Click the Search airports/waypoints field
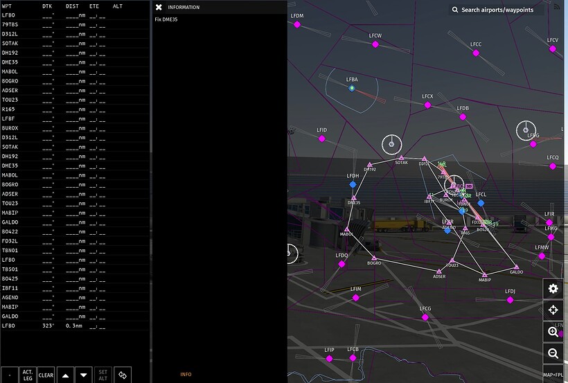568x383 pixels. click(x=497, y=10)
